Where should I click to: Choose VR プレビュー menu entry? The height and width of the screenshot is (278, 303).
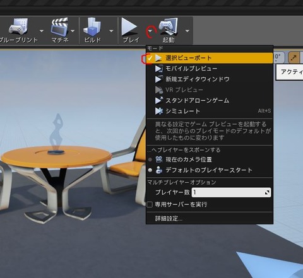pyautogui.click(x=210, y=90)
